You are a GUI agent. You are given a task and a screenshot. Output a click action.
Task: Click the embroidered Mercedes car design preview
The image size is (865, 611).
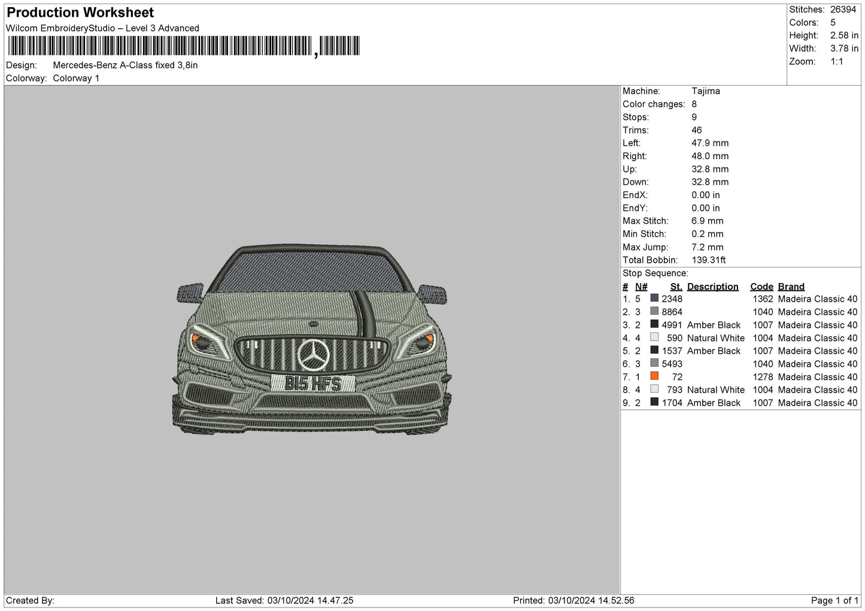[x=312, y=339]
